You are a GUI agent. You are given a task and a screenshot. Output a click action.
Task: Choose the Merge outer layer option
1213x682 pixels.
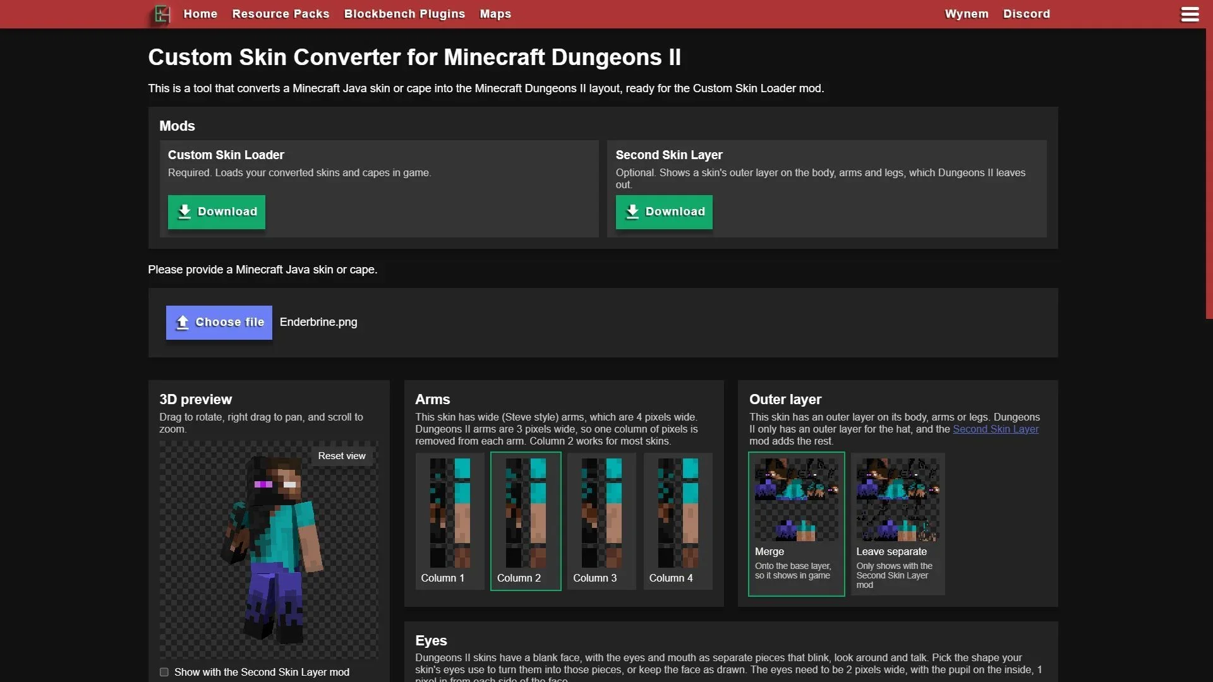tap(797, 524)
